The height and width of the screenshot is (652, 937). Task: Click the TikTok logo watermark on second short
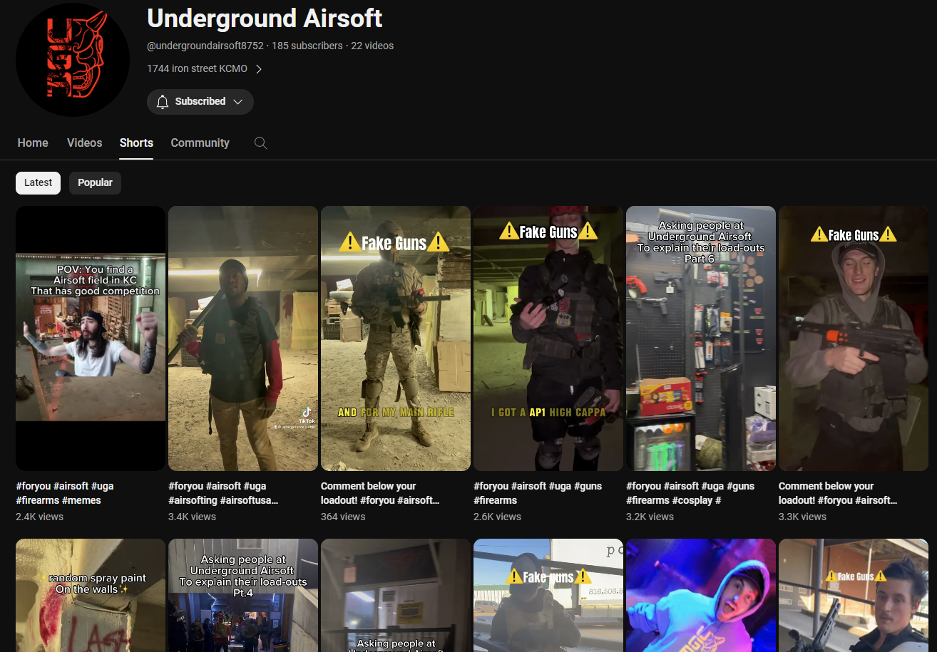pyautogui.click(x=307, y=413)
